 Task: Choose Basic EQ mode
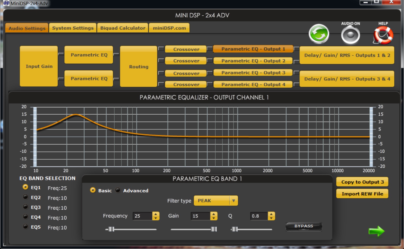tap(93, 190)
